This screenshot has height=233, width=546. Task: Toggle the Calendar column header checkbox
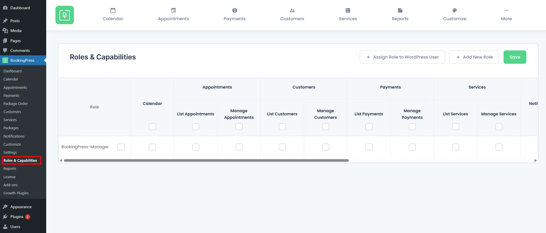coord(152,127)
